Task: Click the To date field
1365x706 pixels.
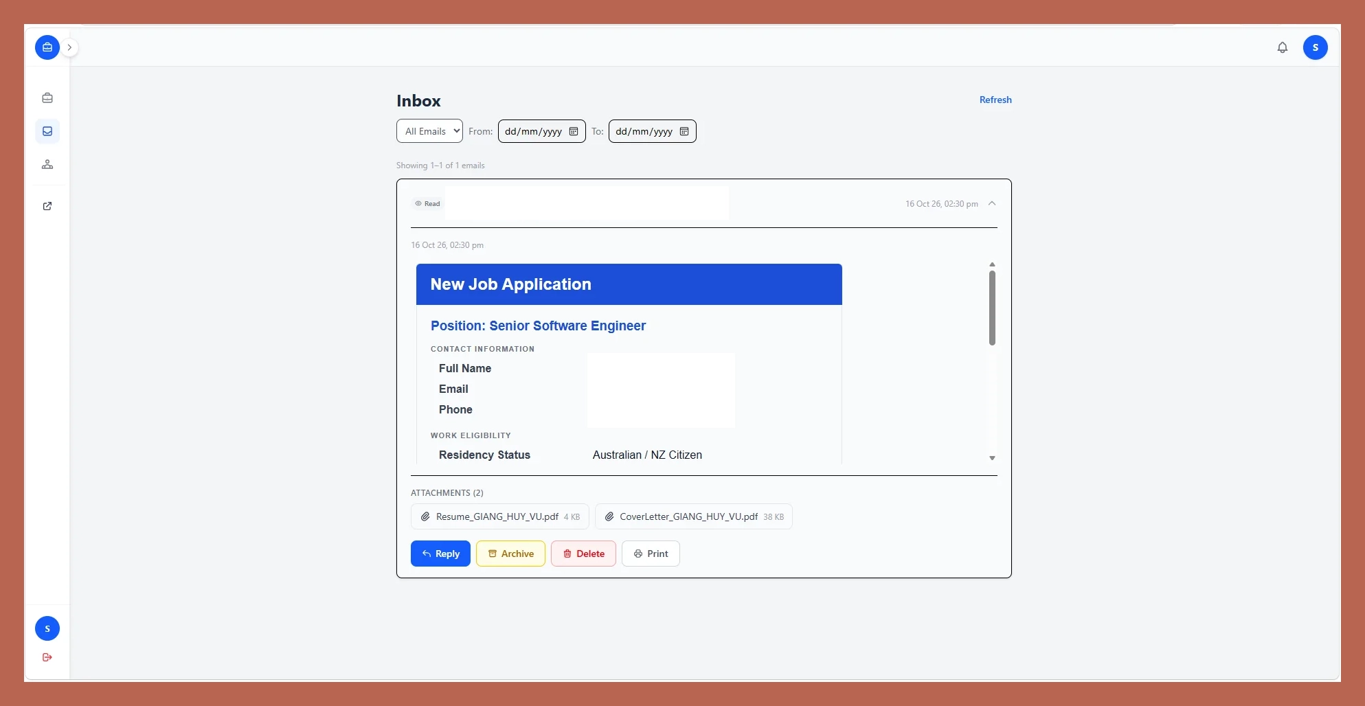Action: [652, 131]
